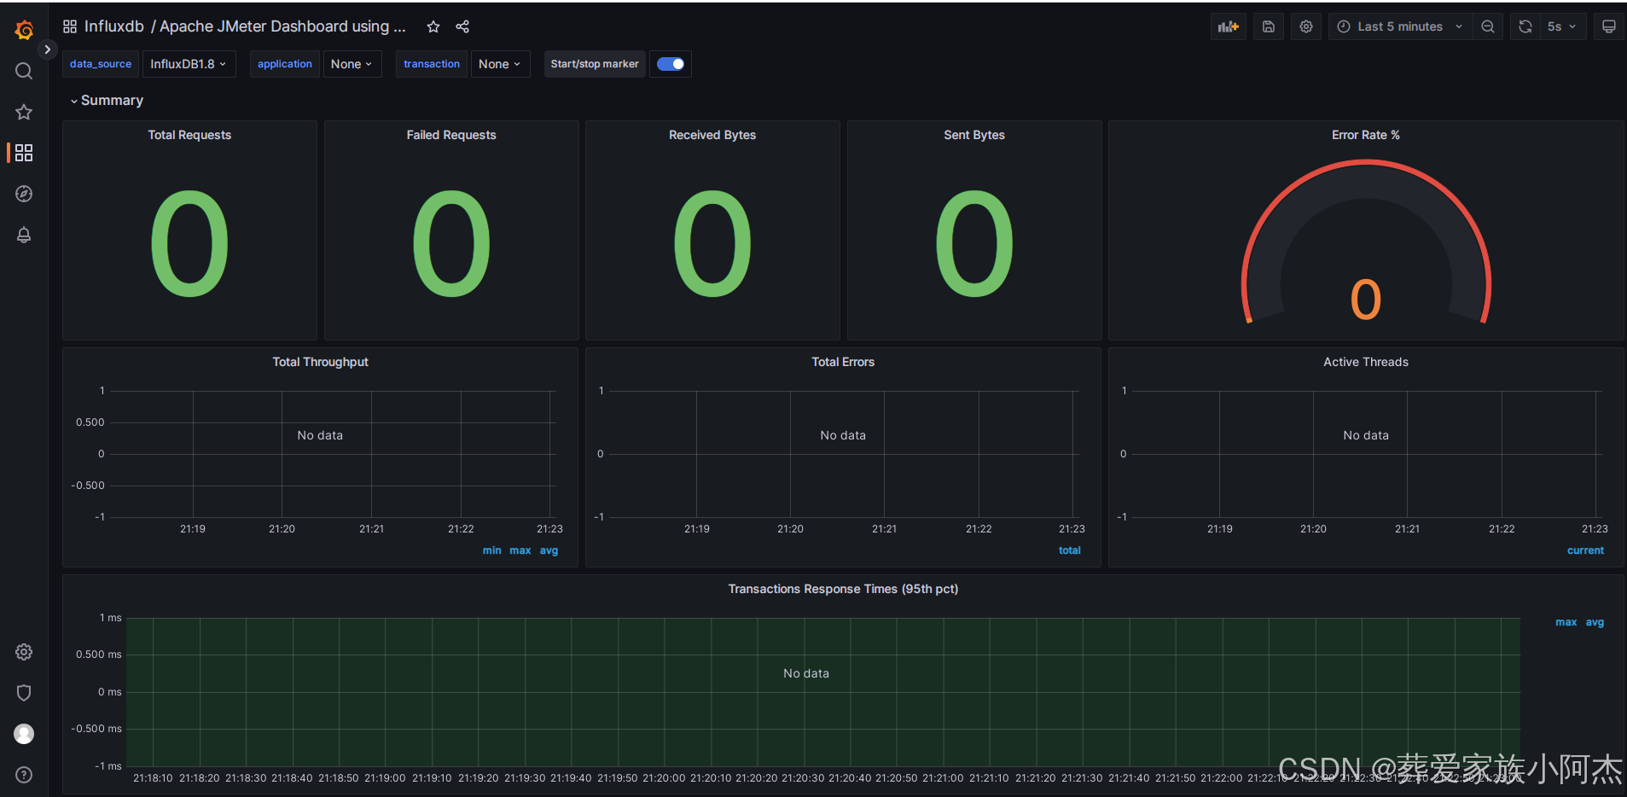Open Active Threads panel title menu
This screenshot has width=1627, height=797.
click(x=1366, y=362)
